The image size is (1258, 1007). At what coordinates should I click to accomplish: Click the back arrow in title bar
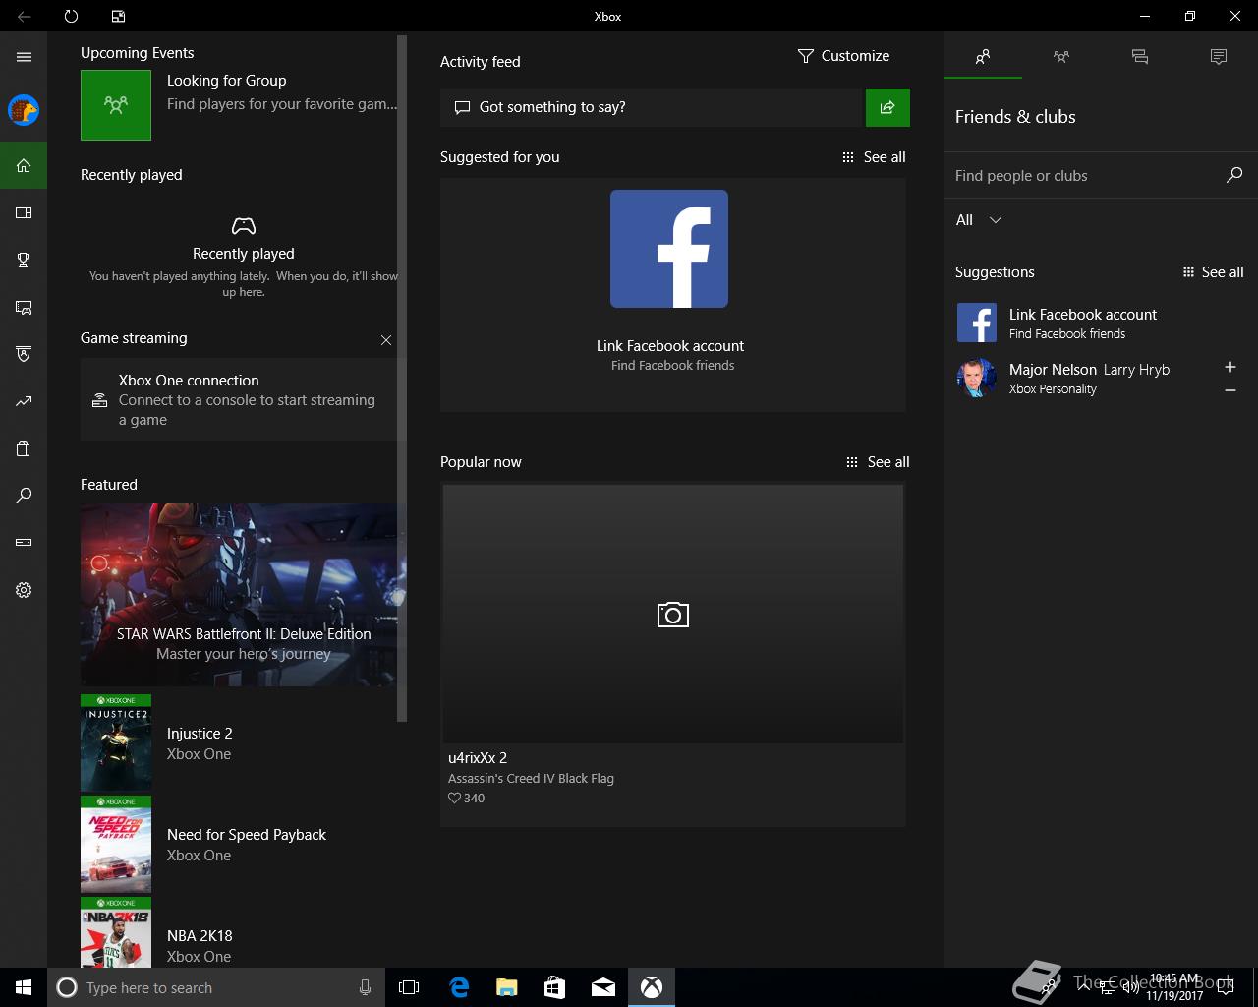click(24, 16)
